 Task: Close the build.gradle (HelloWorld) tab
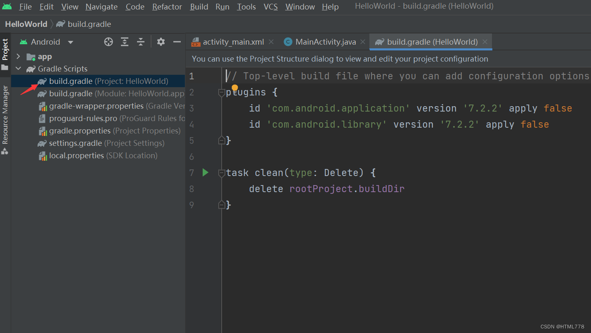tap(485, 42)
